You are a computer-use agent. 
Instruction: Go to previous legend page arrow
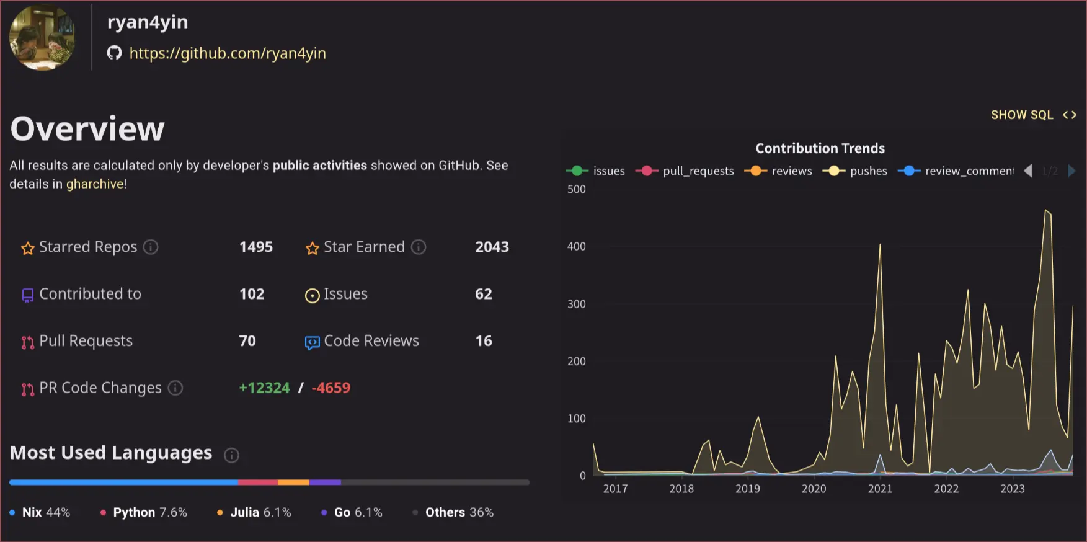tap(1028, 171)
